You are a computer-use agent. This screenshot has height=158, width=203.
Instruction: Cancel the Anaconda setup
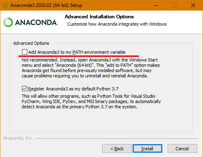pos(182,149)
